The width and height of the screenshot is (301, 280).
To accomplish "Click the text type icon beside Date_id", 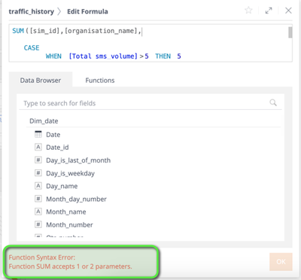I will (38, 147).
